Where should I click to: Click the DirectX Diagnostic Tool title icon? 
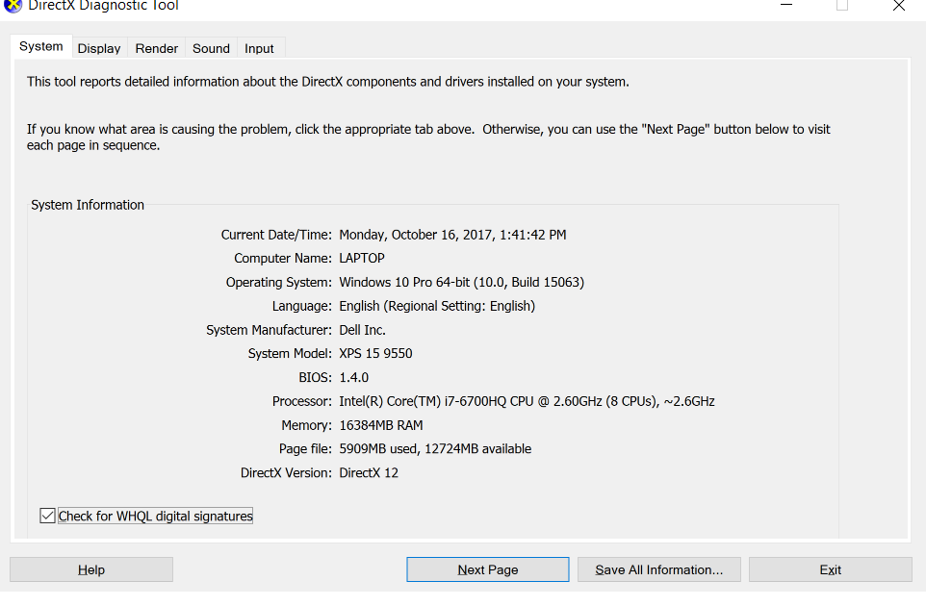tap(13, 6)
